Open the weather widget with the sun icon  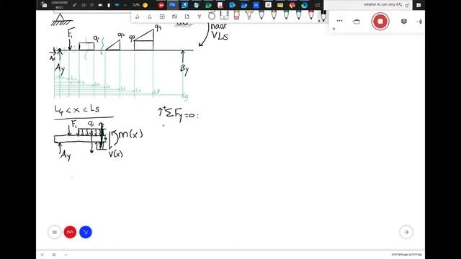(x=140, y=5)
